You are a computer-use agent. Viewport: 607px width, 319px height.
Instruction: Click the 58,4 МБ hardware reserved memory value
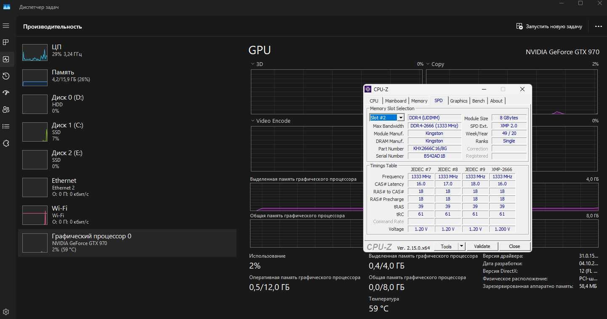[588, 286]
